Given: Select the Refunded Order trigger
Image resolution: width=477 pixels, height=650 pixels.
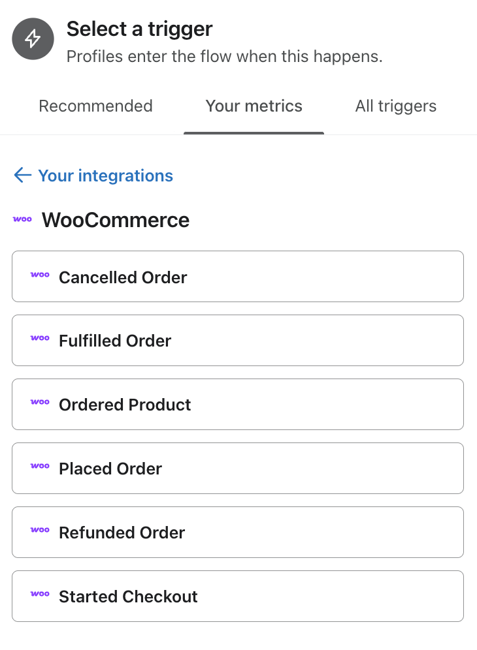Looking at the screenshot, I should tap(238, 533).
